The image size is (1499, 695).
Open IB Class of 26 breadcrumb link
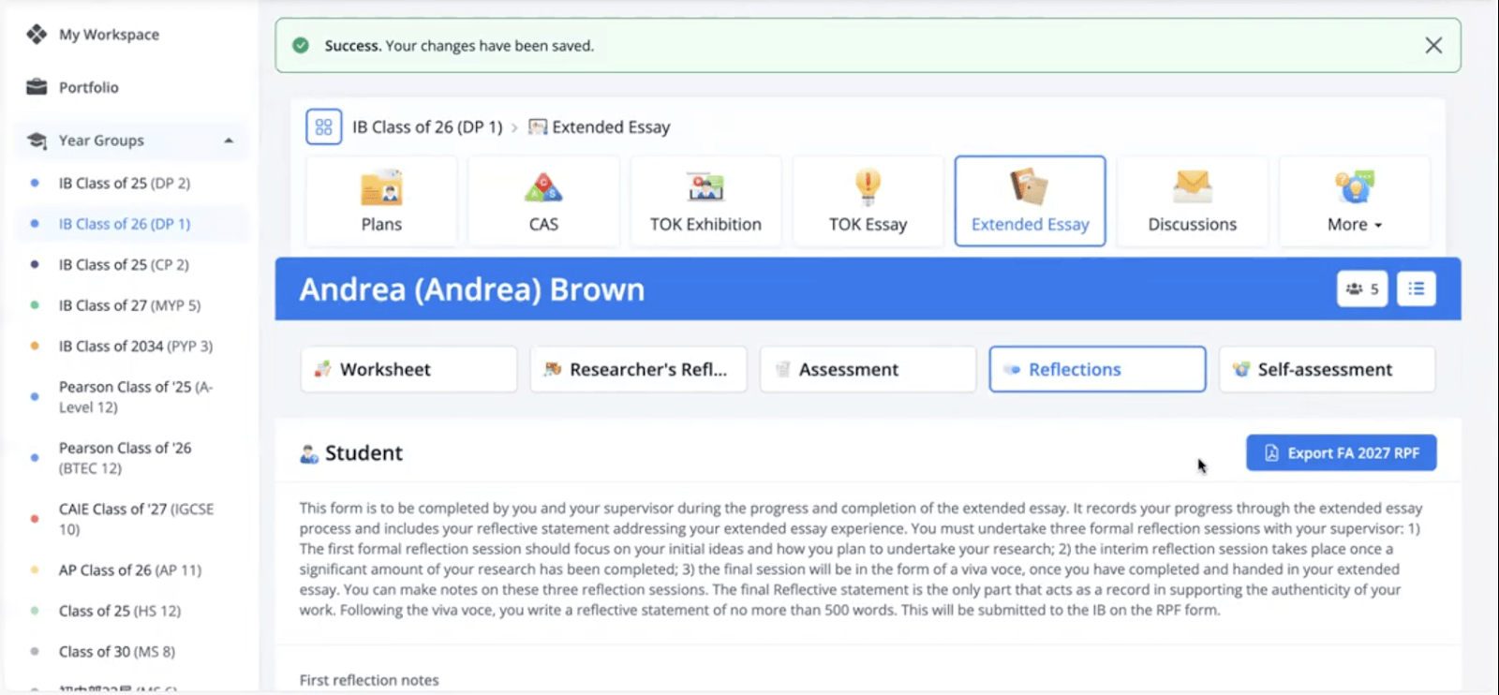pos(427,127)
